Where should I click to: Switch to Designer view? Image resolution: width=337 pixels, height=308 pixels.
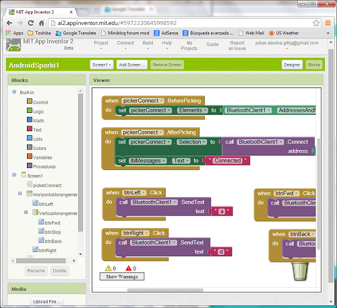click(292, 65)
